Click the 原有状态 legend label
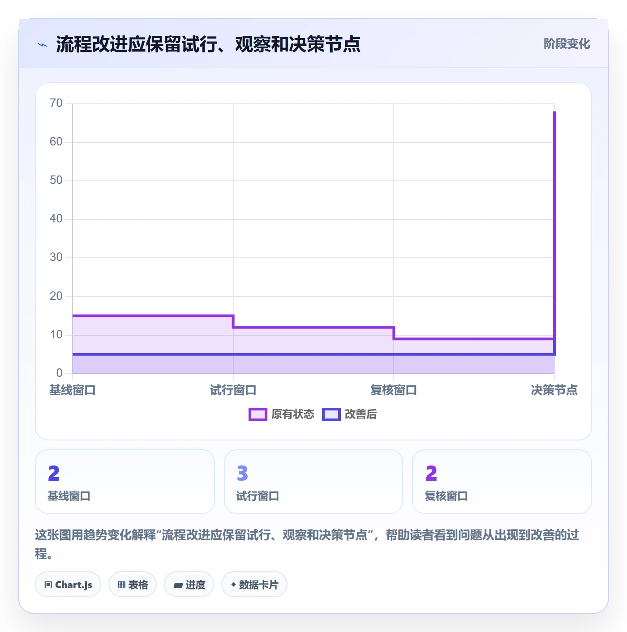The width and height of the screenshot is (627, 632). point(293,414)
